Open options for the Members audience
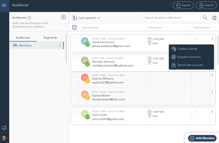Image resolution: width=219 pixels, height=143 pixels. coord(60,45)
